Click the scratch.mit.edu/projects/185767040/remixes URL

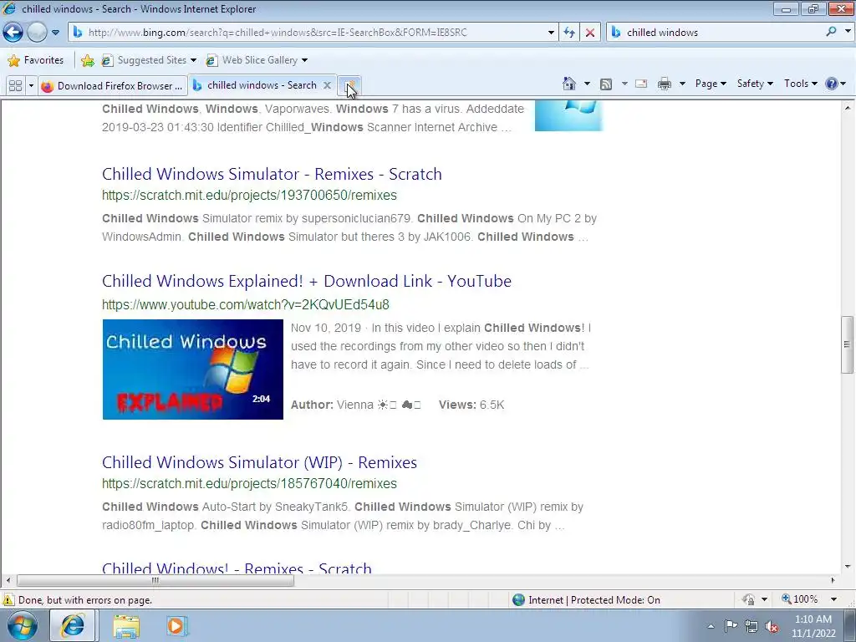[249, 484]
